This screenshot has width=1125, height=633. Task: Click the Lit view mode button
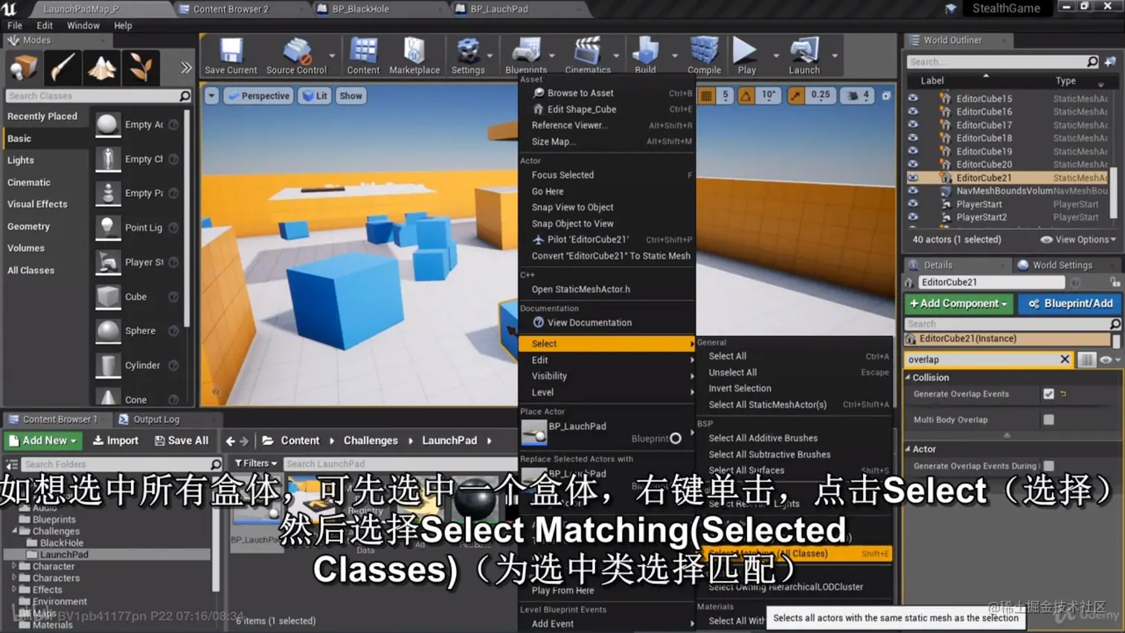click(x=315, y=96)
